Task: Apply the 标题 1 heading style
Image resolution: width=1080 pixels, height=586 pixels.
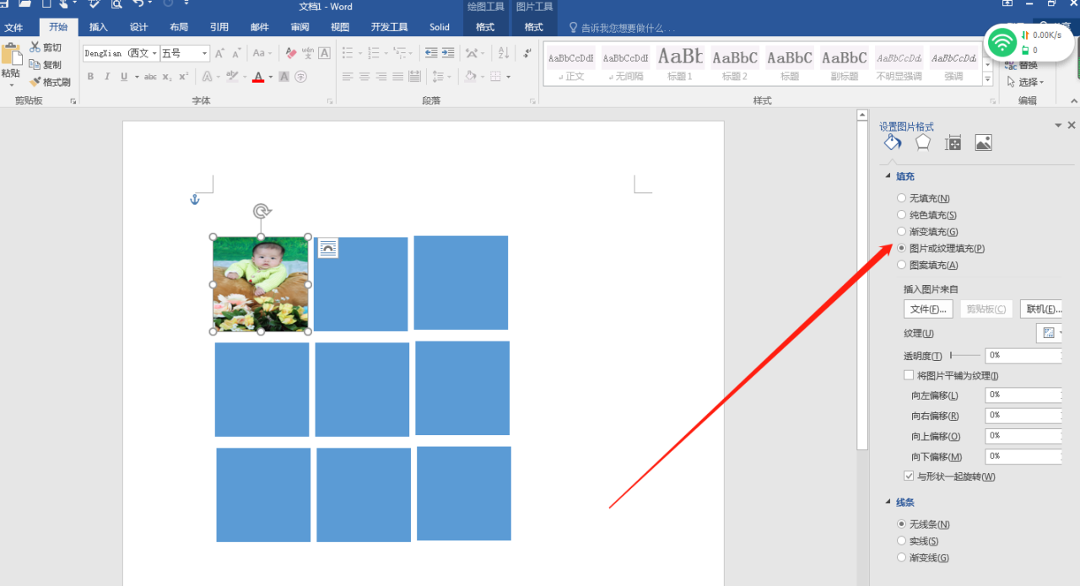Action: (x=680, y=63)
